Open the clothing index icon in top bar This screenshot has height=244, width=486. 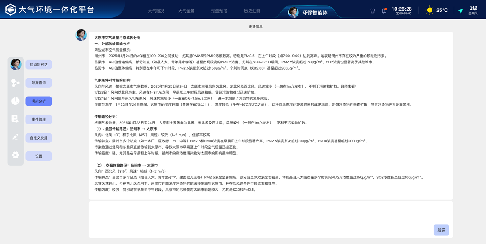point(372,11)
